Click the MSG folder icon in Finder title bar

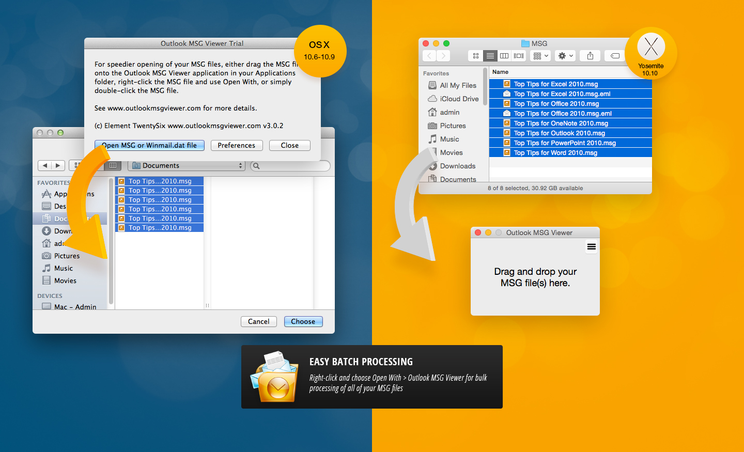pos(525,43)
